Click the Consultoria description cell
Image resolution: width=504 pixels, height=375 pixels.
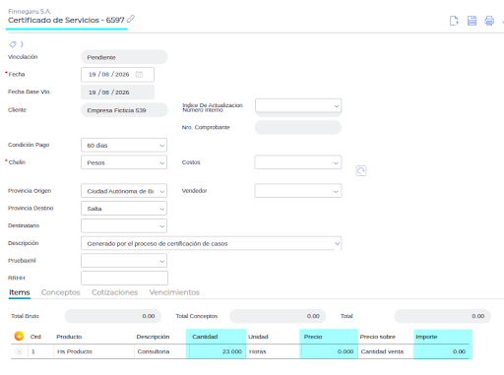point(160,351)
